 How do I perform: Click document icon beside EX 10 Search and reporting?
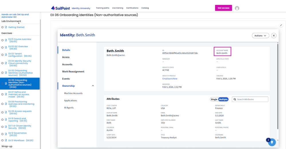[6, 120]
